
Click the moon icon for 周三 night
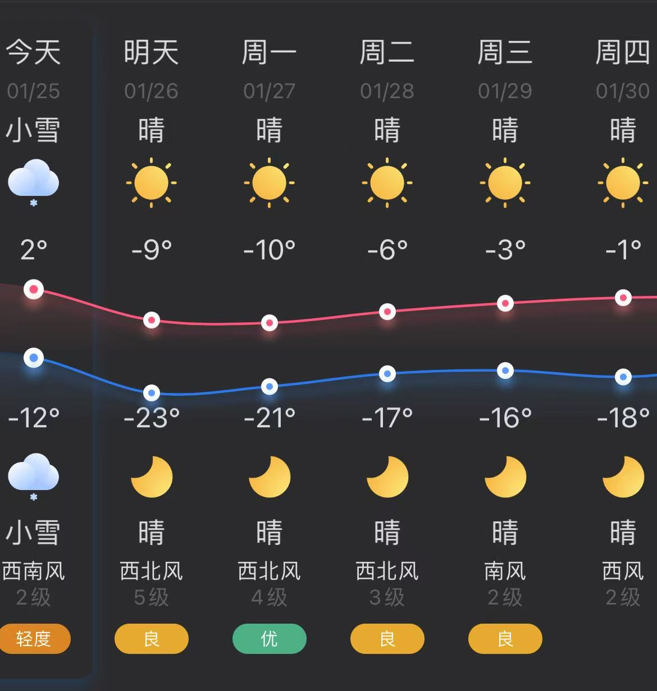point(505,477)
